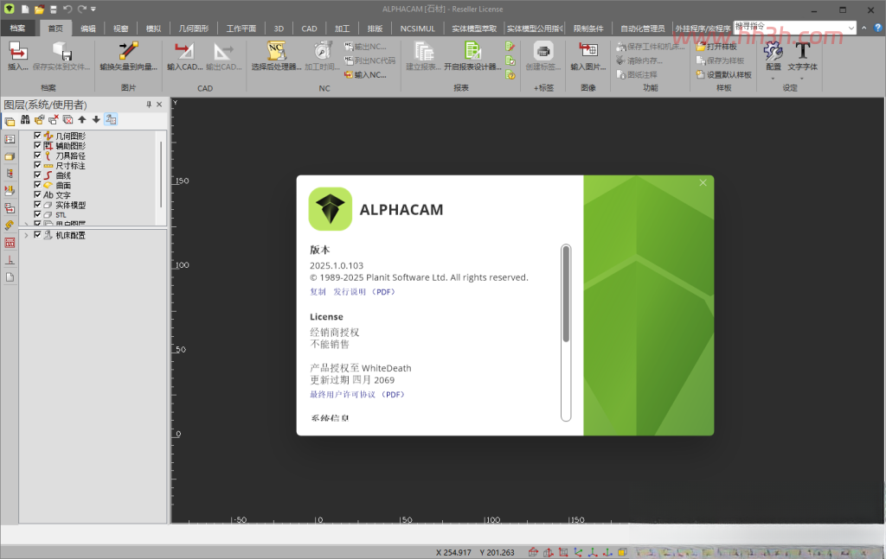Click the Open folder quick-access icon
This screenshot has height=559, width=886.
[39, 9]
